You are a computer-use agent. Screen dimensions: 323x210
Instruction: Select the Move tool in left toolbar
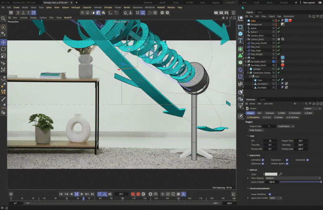click(x=3, y=42)
